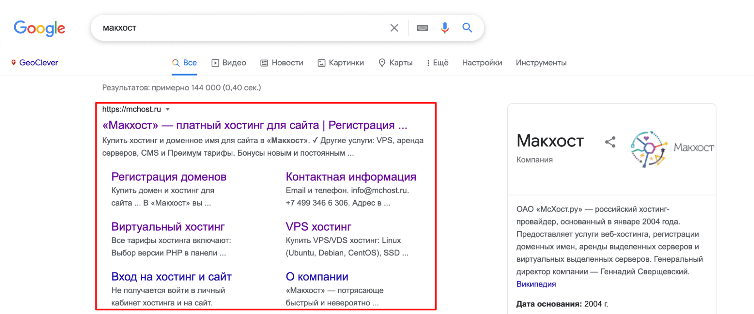The height and width of the screenshot is (314, 754).
Task: Switch to the Картинки tab
Action: point(341,63)
